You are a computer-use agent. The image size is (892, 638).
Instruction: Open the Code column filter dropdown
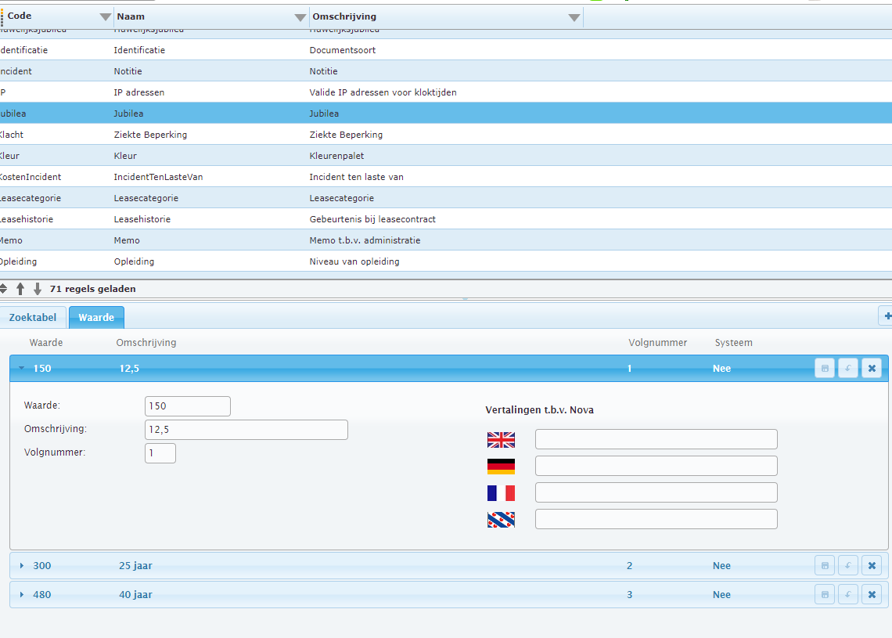point(106,17)
